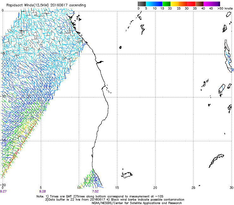Click the gray 0-5 knots legend color
The image size is (234, 205).
(142, 4)
